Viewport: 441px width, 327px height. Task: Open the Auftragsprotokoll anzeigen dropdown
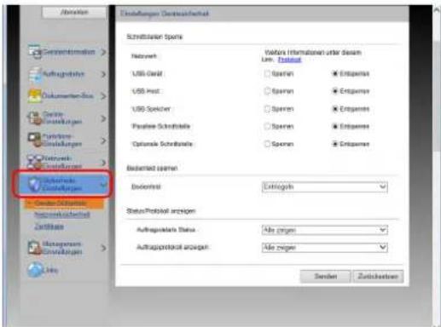coord(324,248)
